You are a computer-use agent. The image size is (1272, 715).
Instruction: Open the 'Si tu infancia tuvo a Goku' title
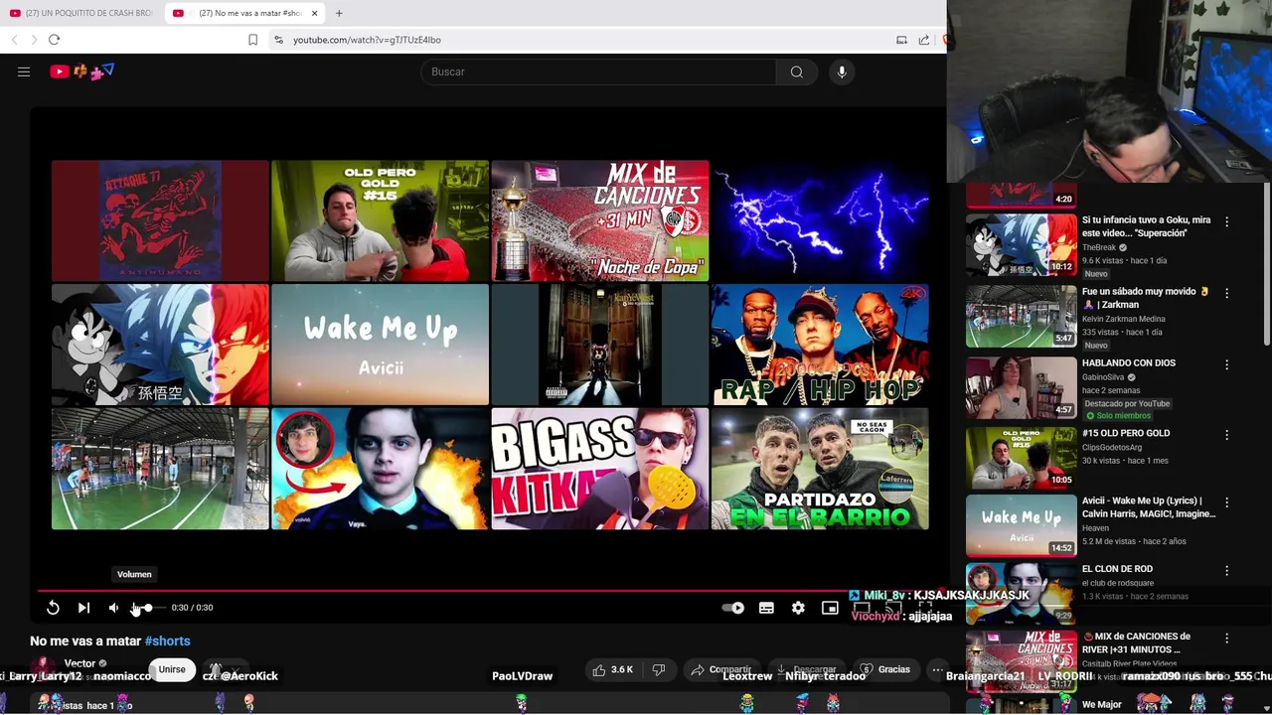tap(1146, 226)
